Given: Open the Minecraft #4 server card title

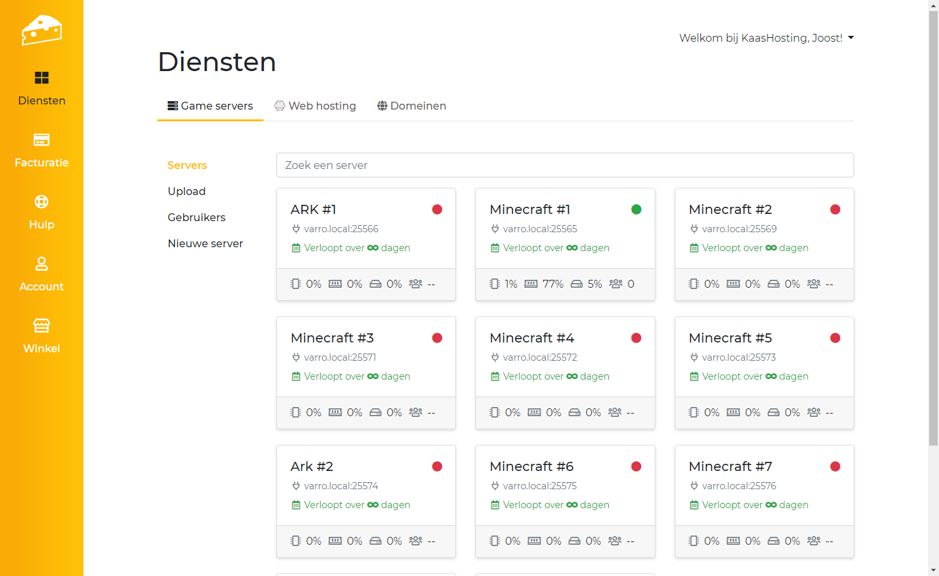Looking at the screenshot, I should tap(531, 338).
